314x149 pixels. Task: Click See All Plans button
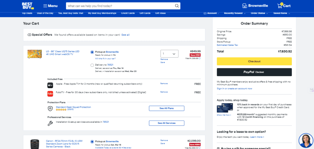pyautogui.click(x=167, y=108)
